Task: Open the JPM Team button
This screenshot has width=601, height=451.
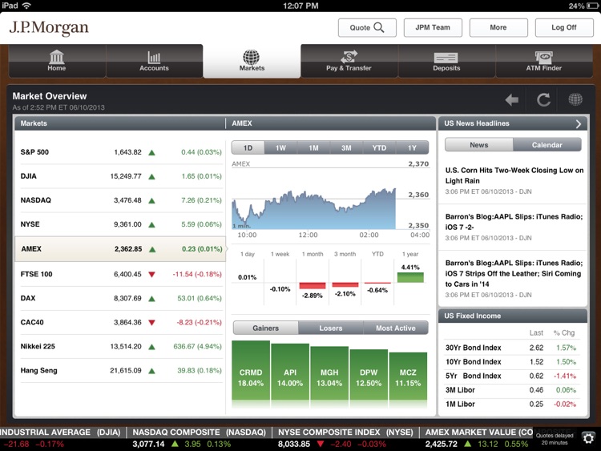Action: click(433, 27)
